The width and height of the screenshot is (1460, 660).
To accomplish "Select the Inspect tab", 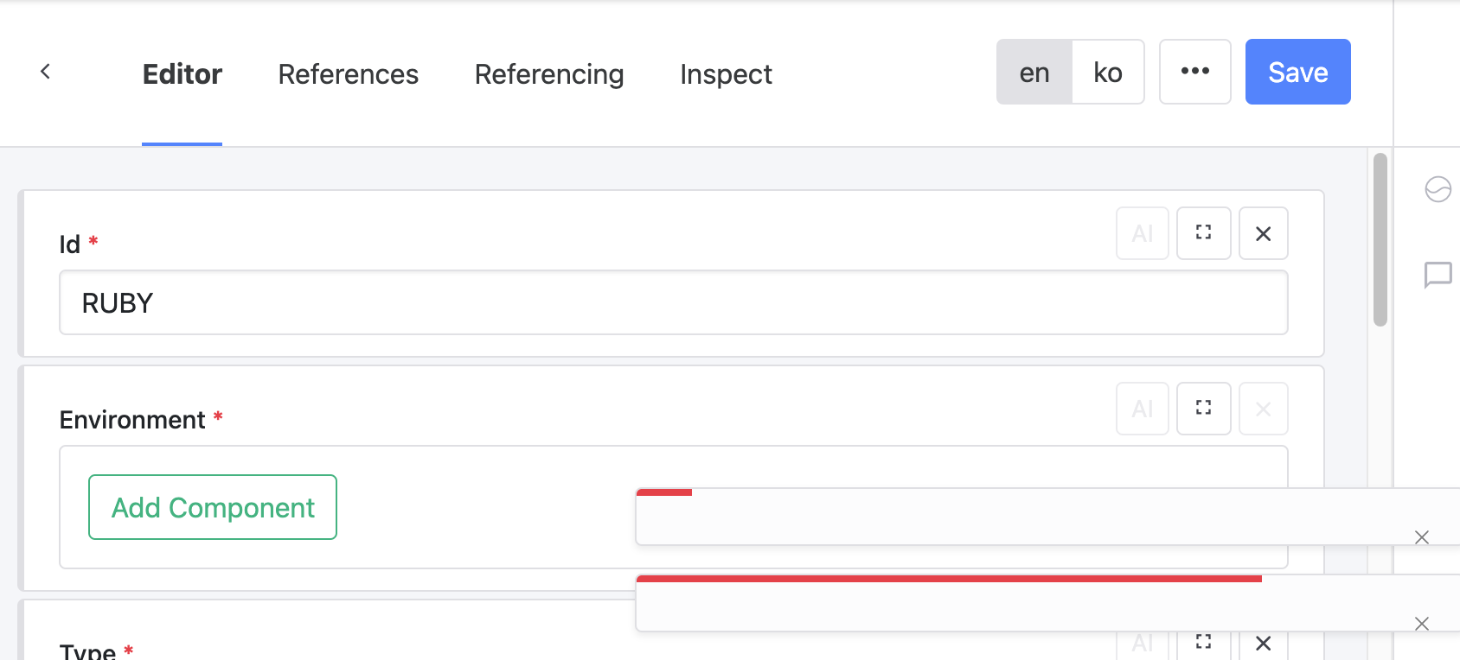I will (x=727, y=74).
